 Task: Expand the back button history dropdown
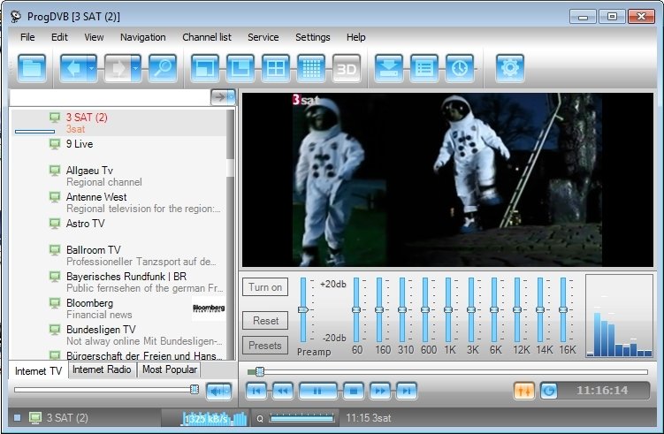pyautogui.click(x=92, y=68)
